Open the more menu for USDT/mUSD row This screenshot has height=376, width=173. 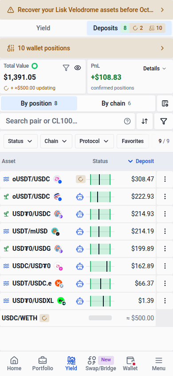tap(165, 231)
